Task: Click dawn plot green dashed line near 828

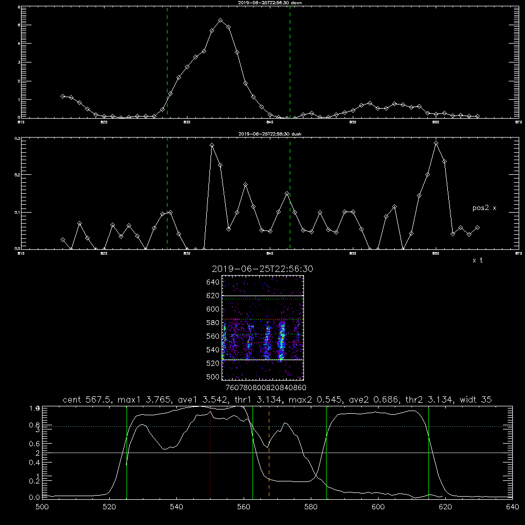Action: (x=167, y=62)
